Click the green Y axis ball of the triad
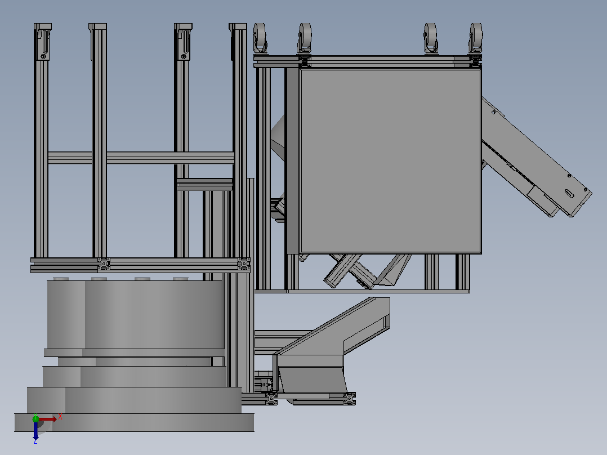This screenshot has height=455, width=607. 35,418
